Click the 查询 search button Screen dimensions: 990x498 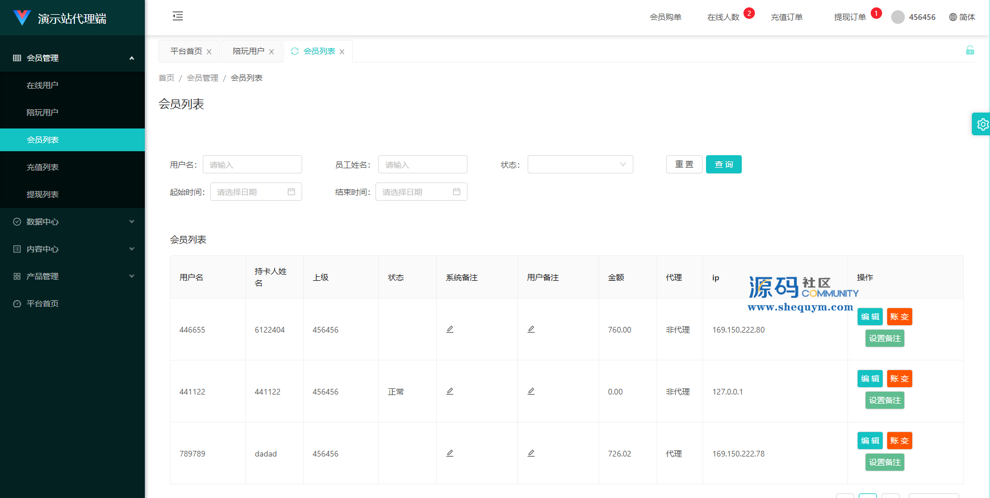click(x=723, y=164)
